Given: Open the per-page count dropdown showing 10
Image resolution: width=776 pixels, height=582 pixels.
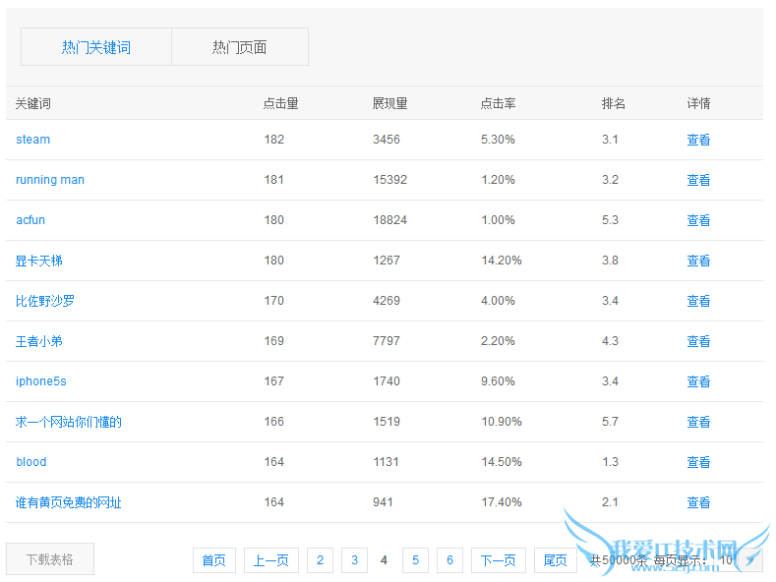Looking at the screenshot, I should point(740,560).
